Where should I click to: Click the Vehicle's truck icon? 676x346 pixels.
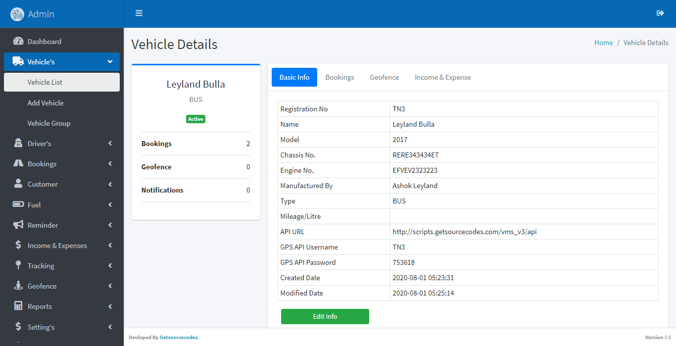pos(18,62)
